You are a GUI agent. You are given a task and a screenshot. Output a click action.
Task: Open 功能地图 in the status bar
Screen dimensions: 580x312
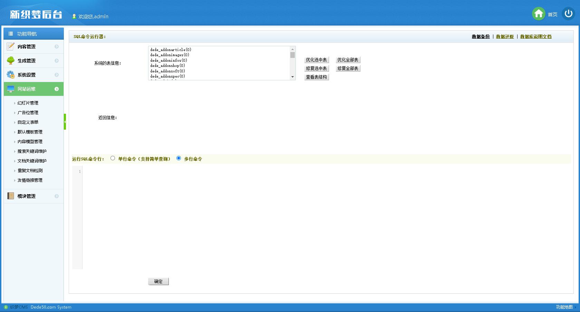point(564,307)
